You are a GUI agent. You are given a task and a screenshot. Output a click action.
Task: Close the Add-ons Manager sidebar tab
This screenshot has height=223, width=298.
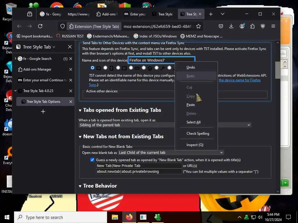tap(71, 70)
